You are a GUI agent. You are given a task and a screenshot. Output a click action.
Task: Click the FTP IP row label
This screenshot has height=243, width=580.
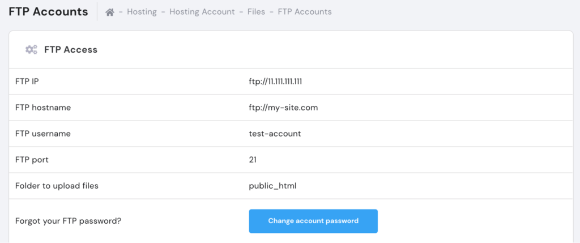click(27, 82)
